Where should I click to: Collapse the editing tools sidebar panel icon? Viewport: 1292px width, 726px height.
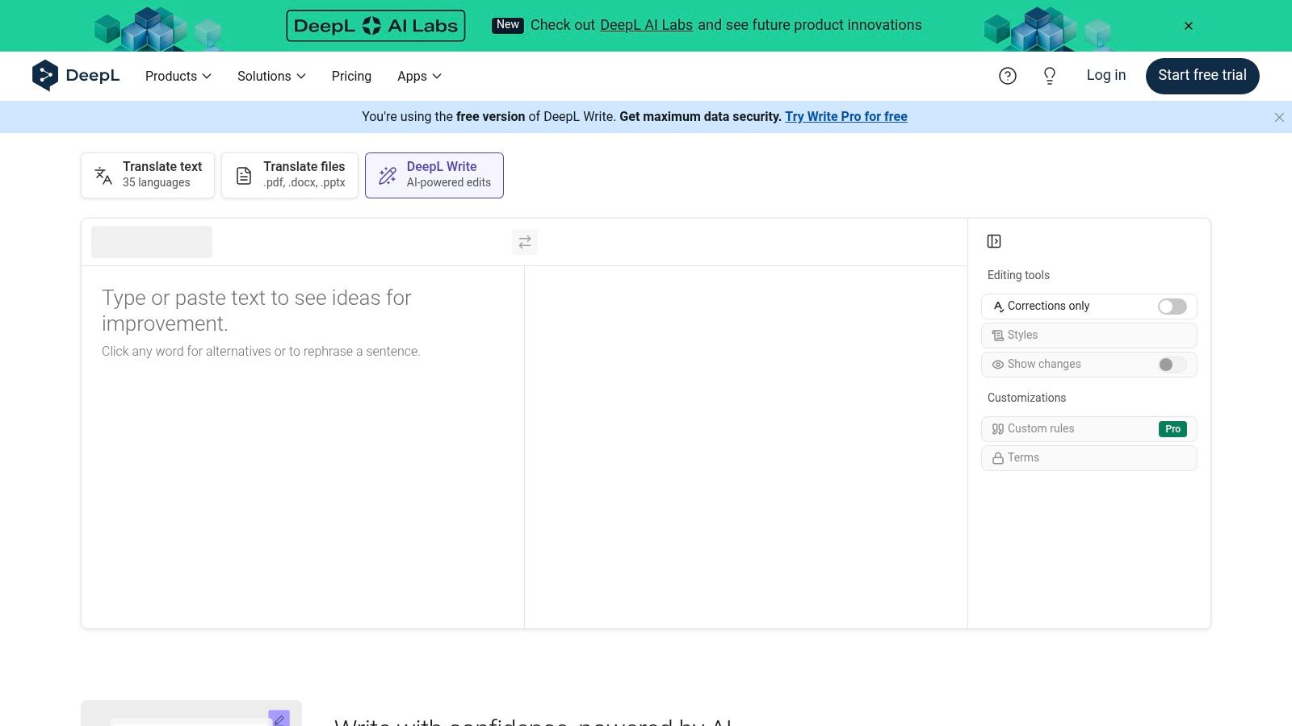994,241
